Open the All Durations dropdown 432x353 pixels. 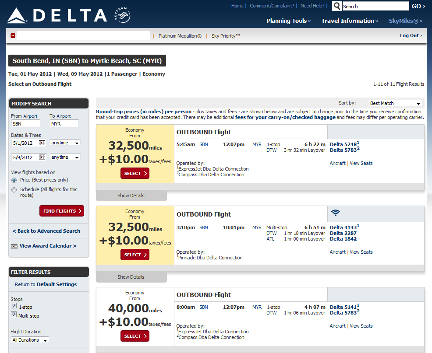[x=30, y=340]
